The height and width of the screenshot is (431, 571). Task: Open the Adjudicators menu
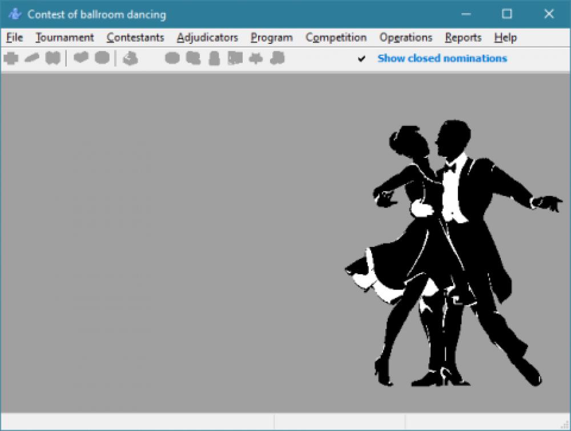tap(207, 38)
